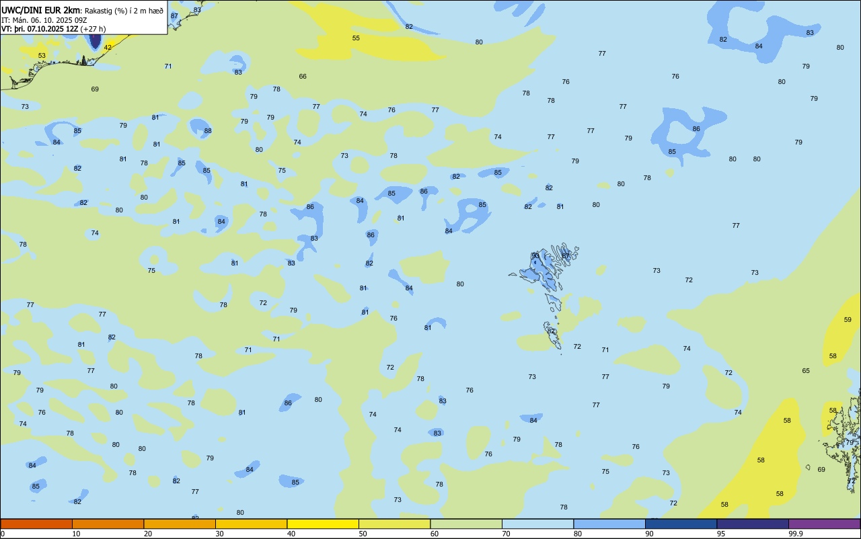Image resolution: width=861 pixels, height=539 pixels.
Task: Click the 'IT: Mán. 06. 10. 2025 09Z' line
Action: [x=43, y=20]
